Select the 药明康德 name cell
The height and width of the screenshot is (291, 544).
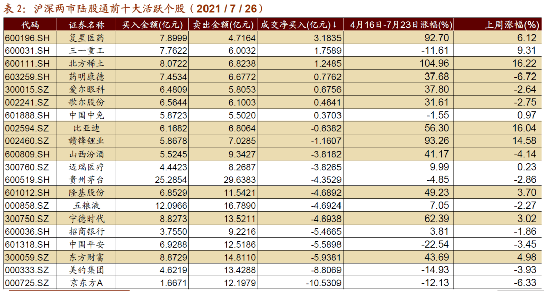(87, 77)
